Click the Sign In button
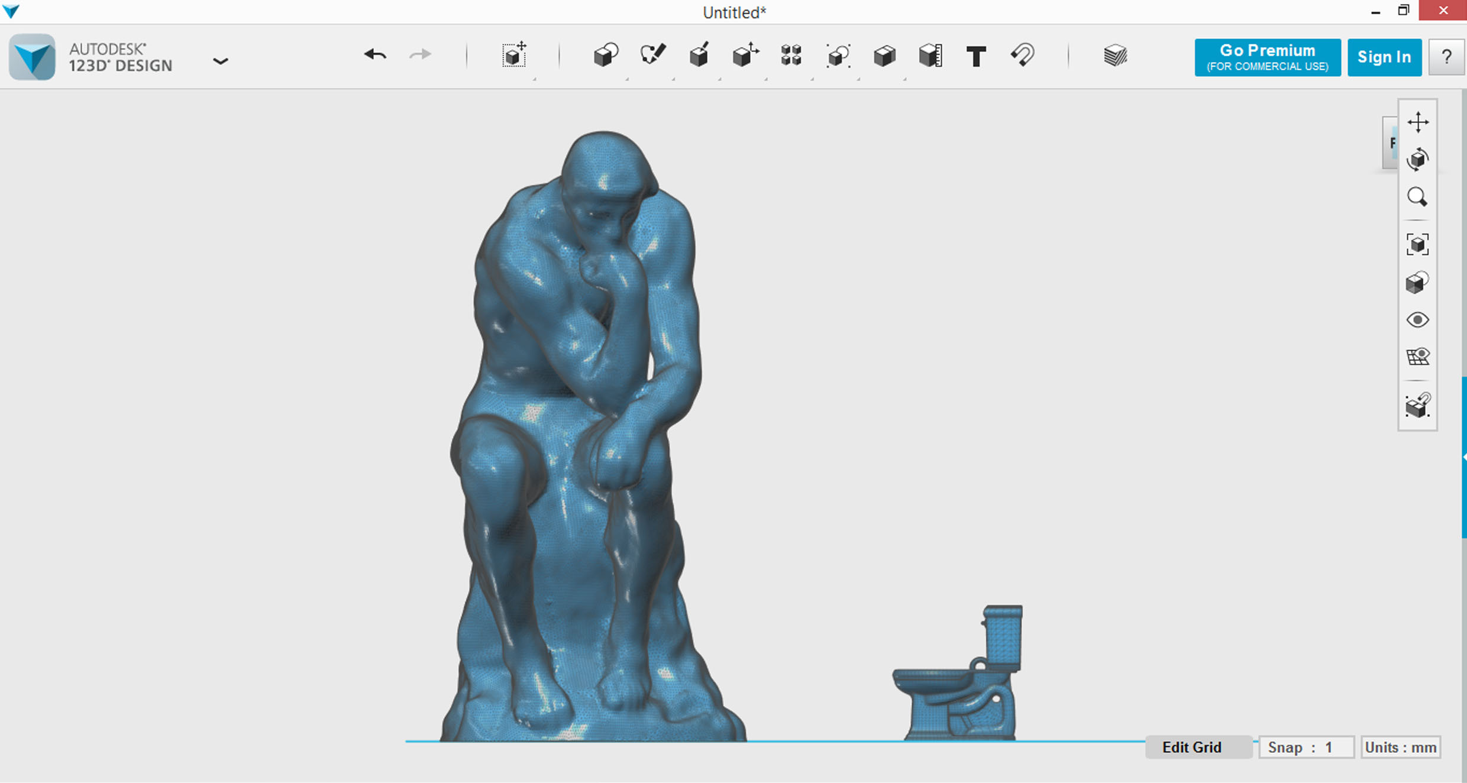This screenshot has width=1467, height=783. pyautogui.click(x=1384, y=57)
